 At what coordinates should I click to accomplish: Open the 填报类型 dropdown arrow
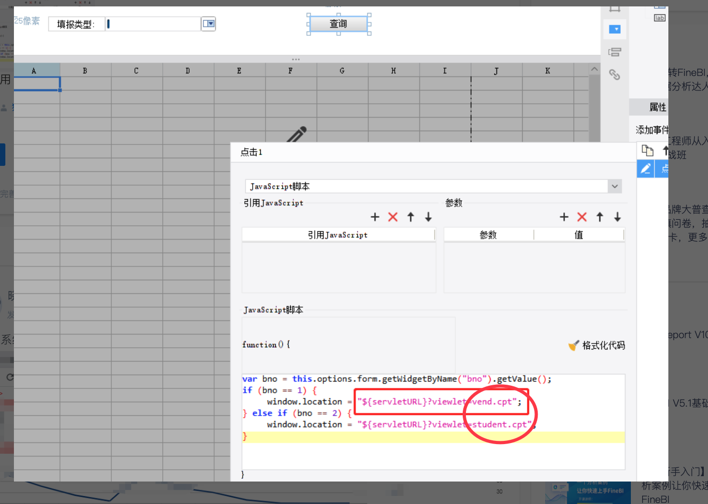tap(208, 24)
